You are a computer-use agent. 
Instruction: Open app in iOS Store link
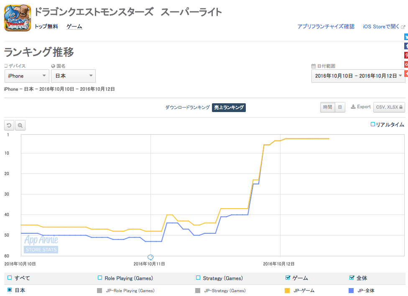click(381, 27)
